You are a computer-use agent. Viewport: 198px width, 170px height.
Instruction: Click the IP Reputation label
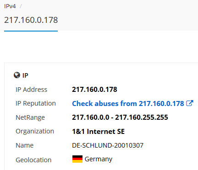[36, 103]
